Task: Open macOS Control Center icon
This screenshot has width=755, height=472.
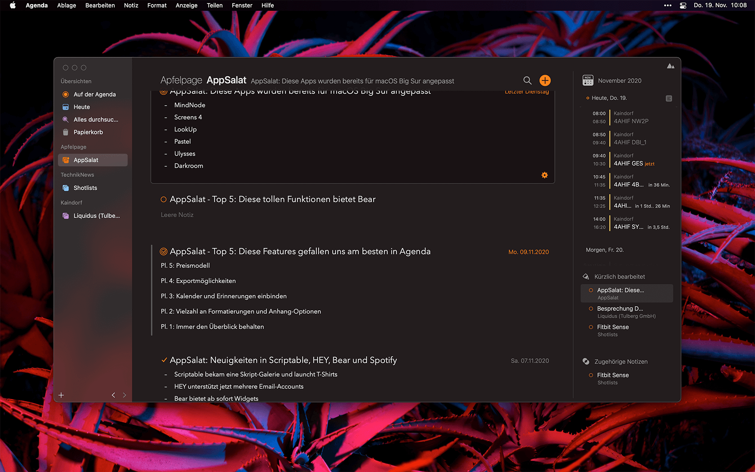Action: pos(683,5)
